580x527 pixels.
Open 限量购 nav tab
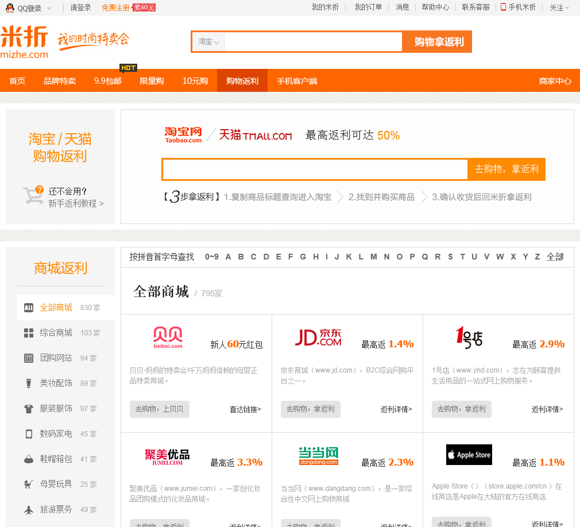tap(152, 80)
